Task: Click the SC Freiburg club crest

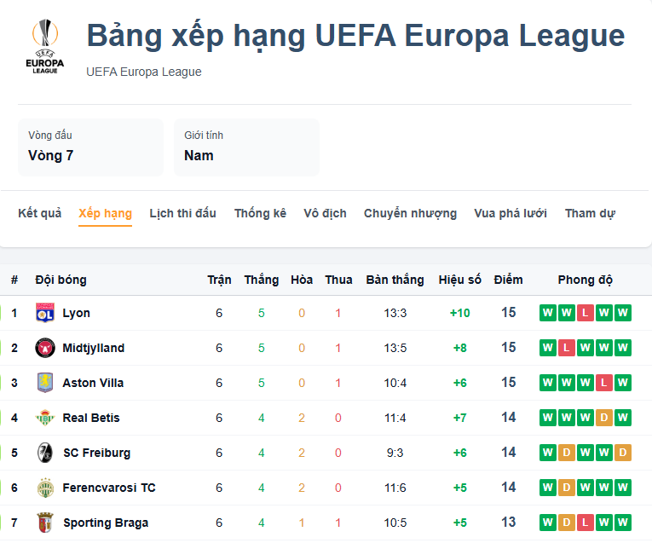Action: [45, 453]
